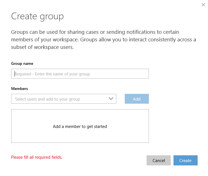Close the Create group dialog with X

click(203, 5)
